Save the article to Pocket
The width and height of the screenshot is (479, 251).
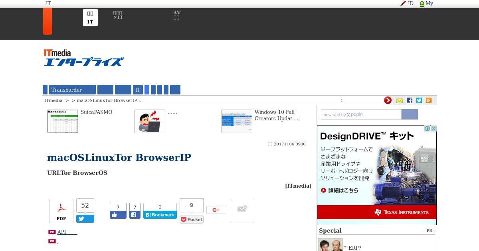pyautogui.click(x=192, y=220)
